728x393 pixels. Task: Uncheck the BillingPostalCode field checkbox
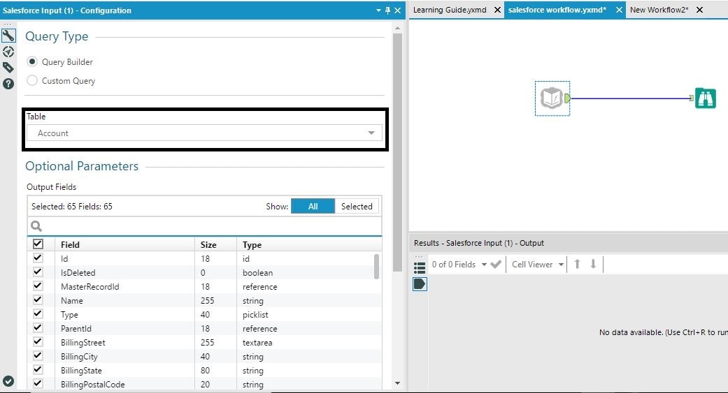click(38, 384)
